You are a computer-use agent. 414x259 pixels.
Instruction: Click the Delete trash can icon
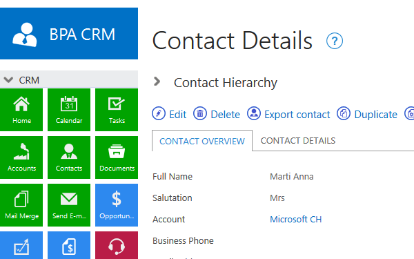(x=200, y=114)
